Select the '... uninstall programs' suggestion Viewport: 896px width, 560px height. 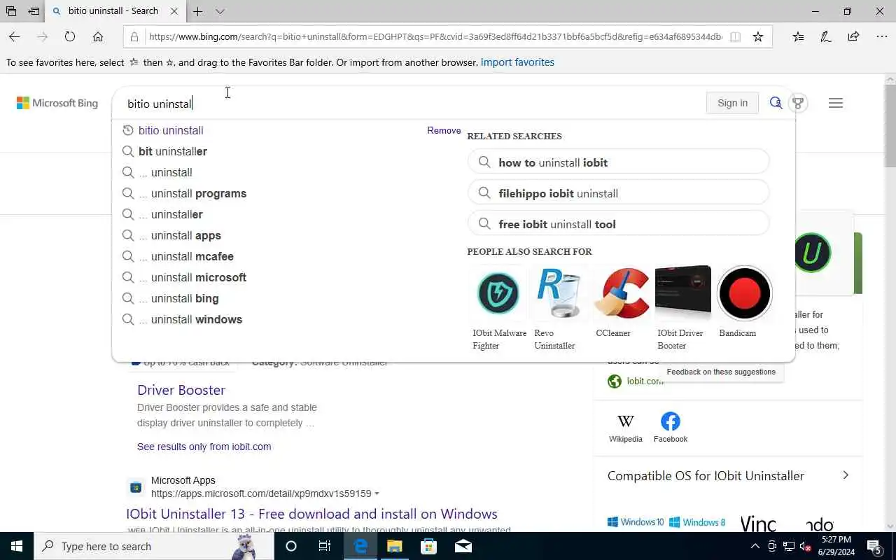click(x=192, y=193)
